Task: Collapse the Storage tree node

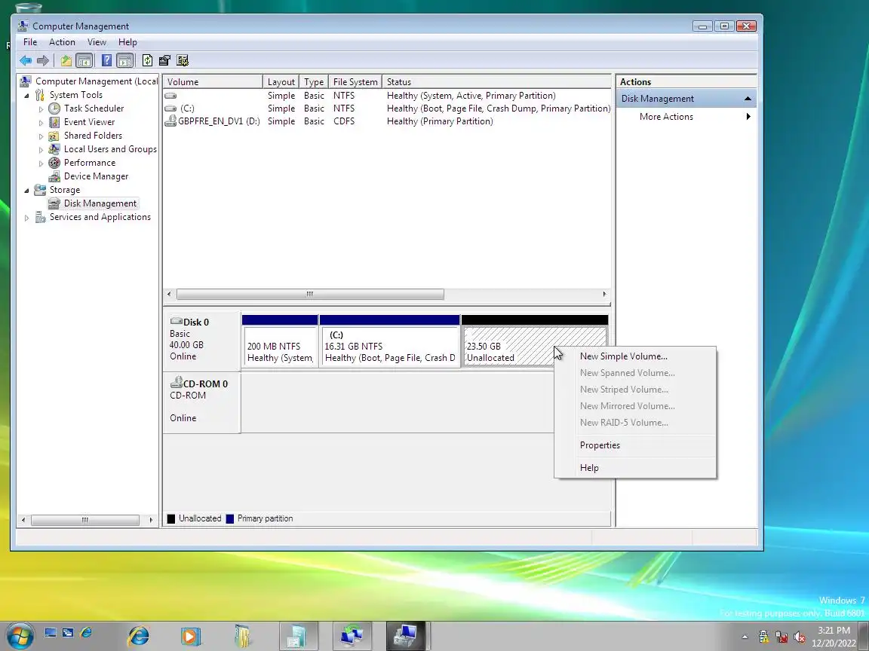Action: (26, 191)
